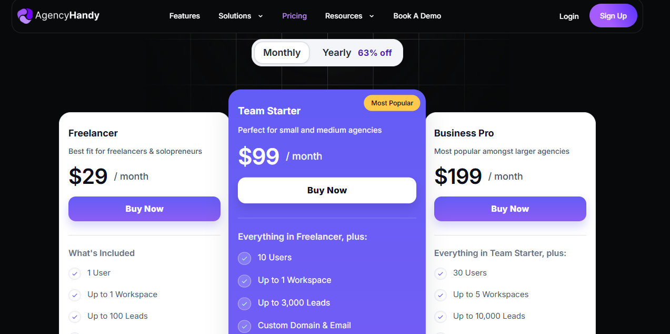The image size is (670, 334).
Task: Click the checkmark next to Custom Domain & Email
Action: [x=244, y=326]
